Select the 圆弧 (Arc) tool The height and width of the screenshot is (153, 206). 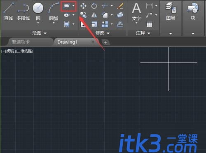pyautogui.click(x=54, y=12)
